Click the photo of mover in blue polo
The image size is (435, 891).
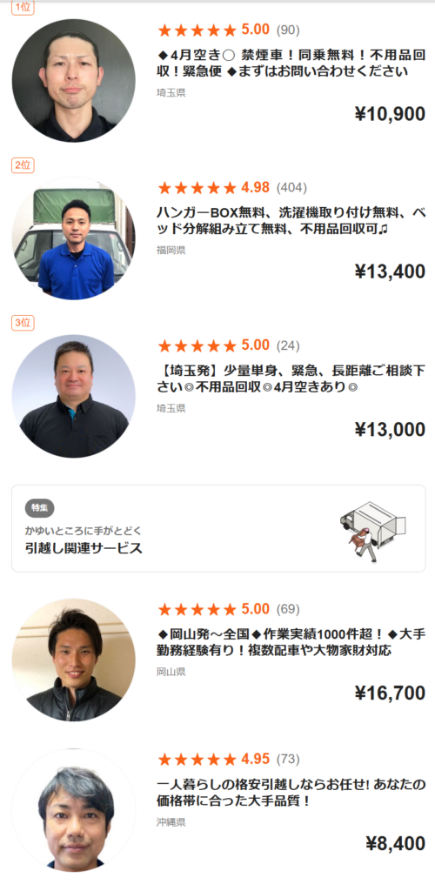coord(74,238)
